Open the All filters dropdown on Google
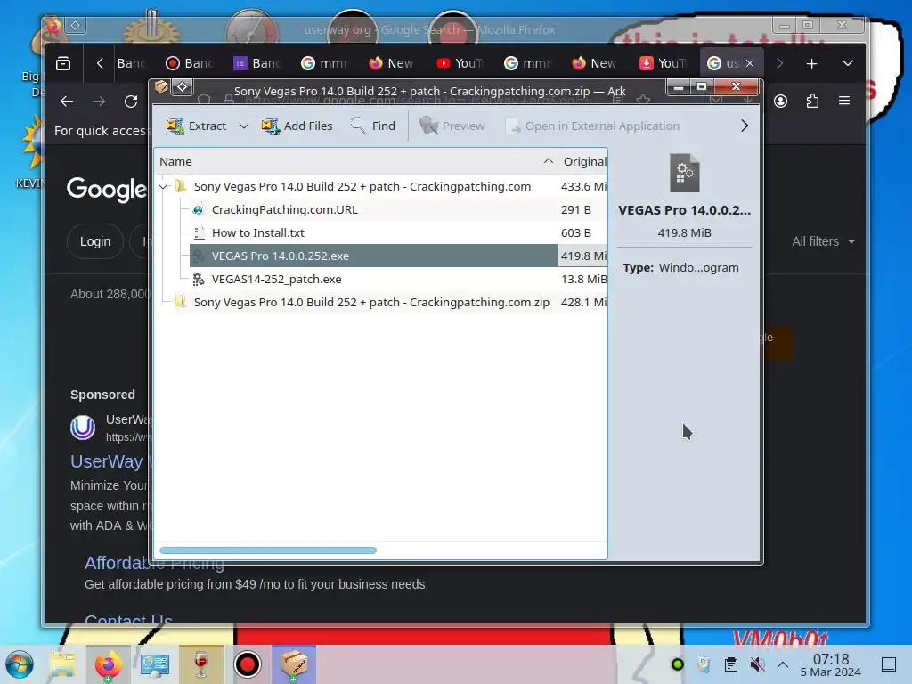 (x=823, y=241)
